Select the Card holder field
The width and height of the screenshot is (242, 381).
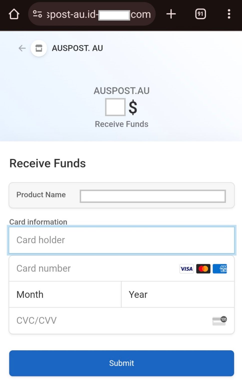[x=121, y=240]
